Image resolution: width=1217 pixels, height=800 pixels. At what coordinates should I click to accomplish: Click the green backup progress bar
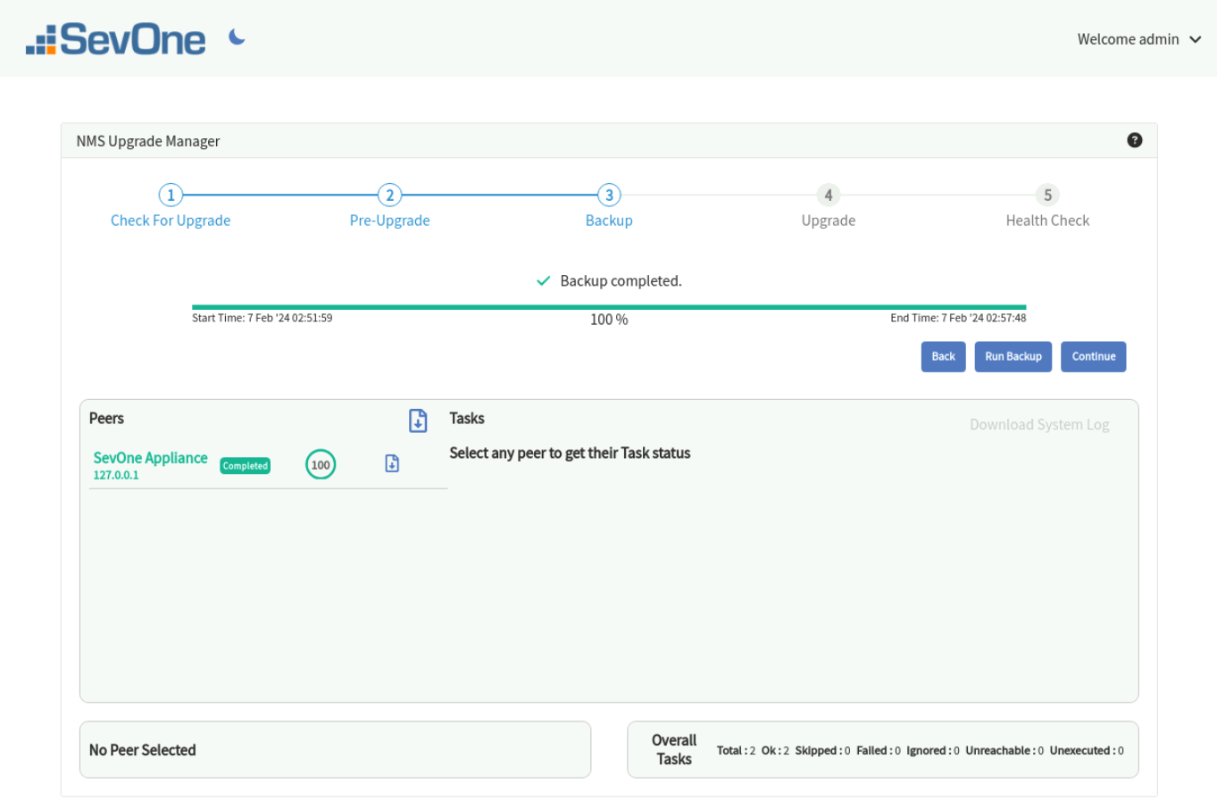[x=609, y=307]
